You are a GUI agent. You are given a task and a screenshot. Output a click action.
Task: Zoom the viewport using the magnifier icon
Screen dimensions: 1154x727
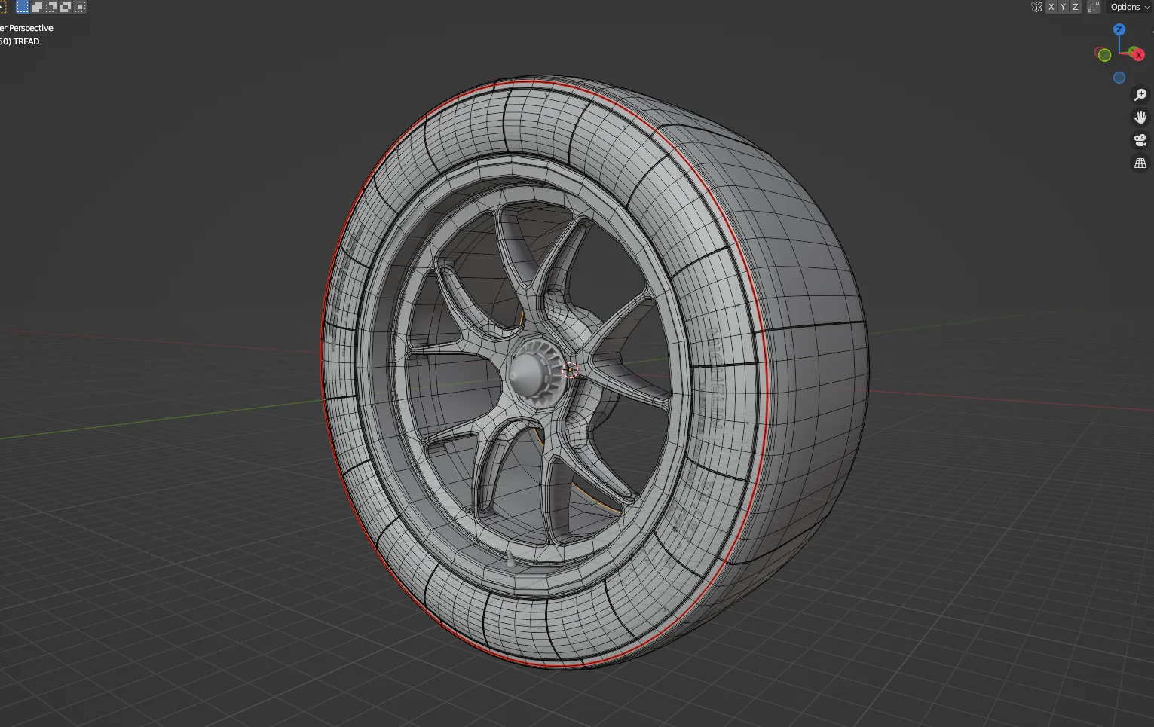1140,94
